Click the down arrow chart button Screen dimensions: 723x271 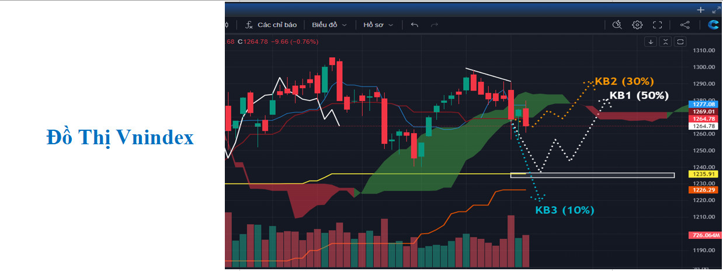[x=651, y=41]
